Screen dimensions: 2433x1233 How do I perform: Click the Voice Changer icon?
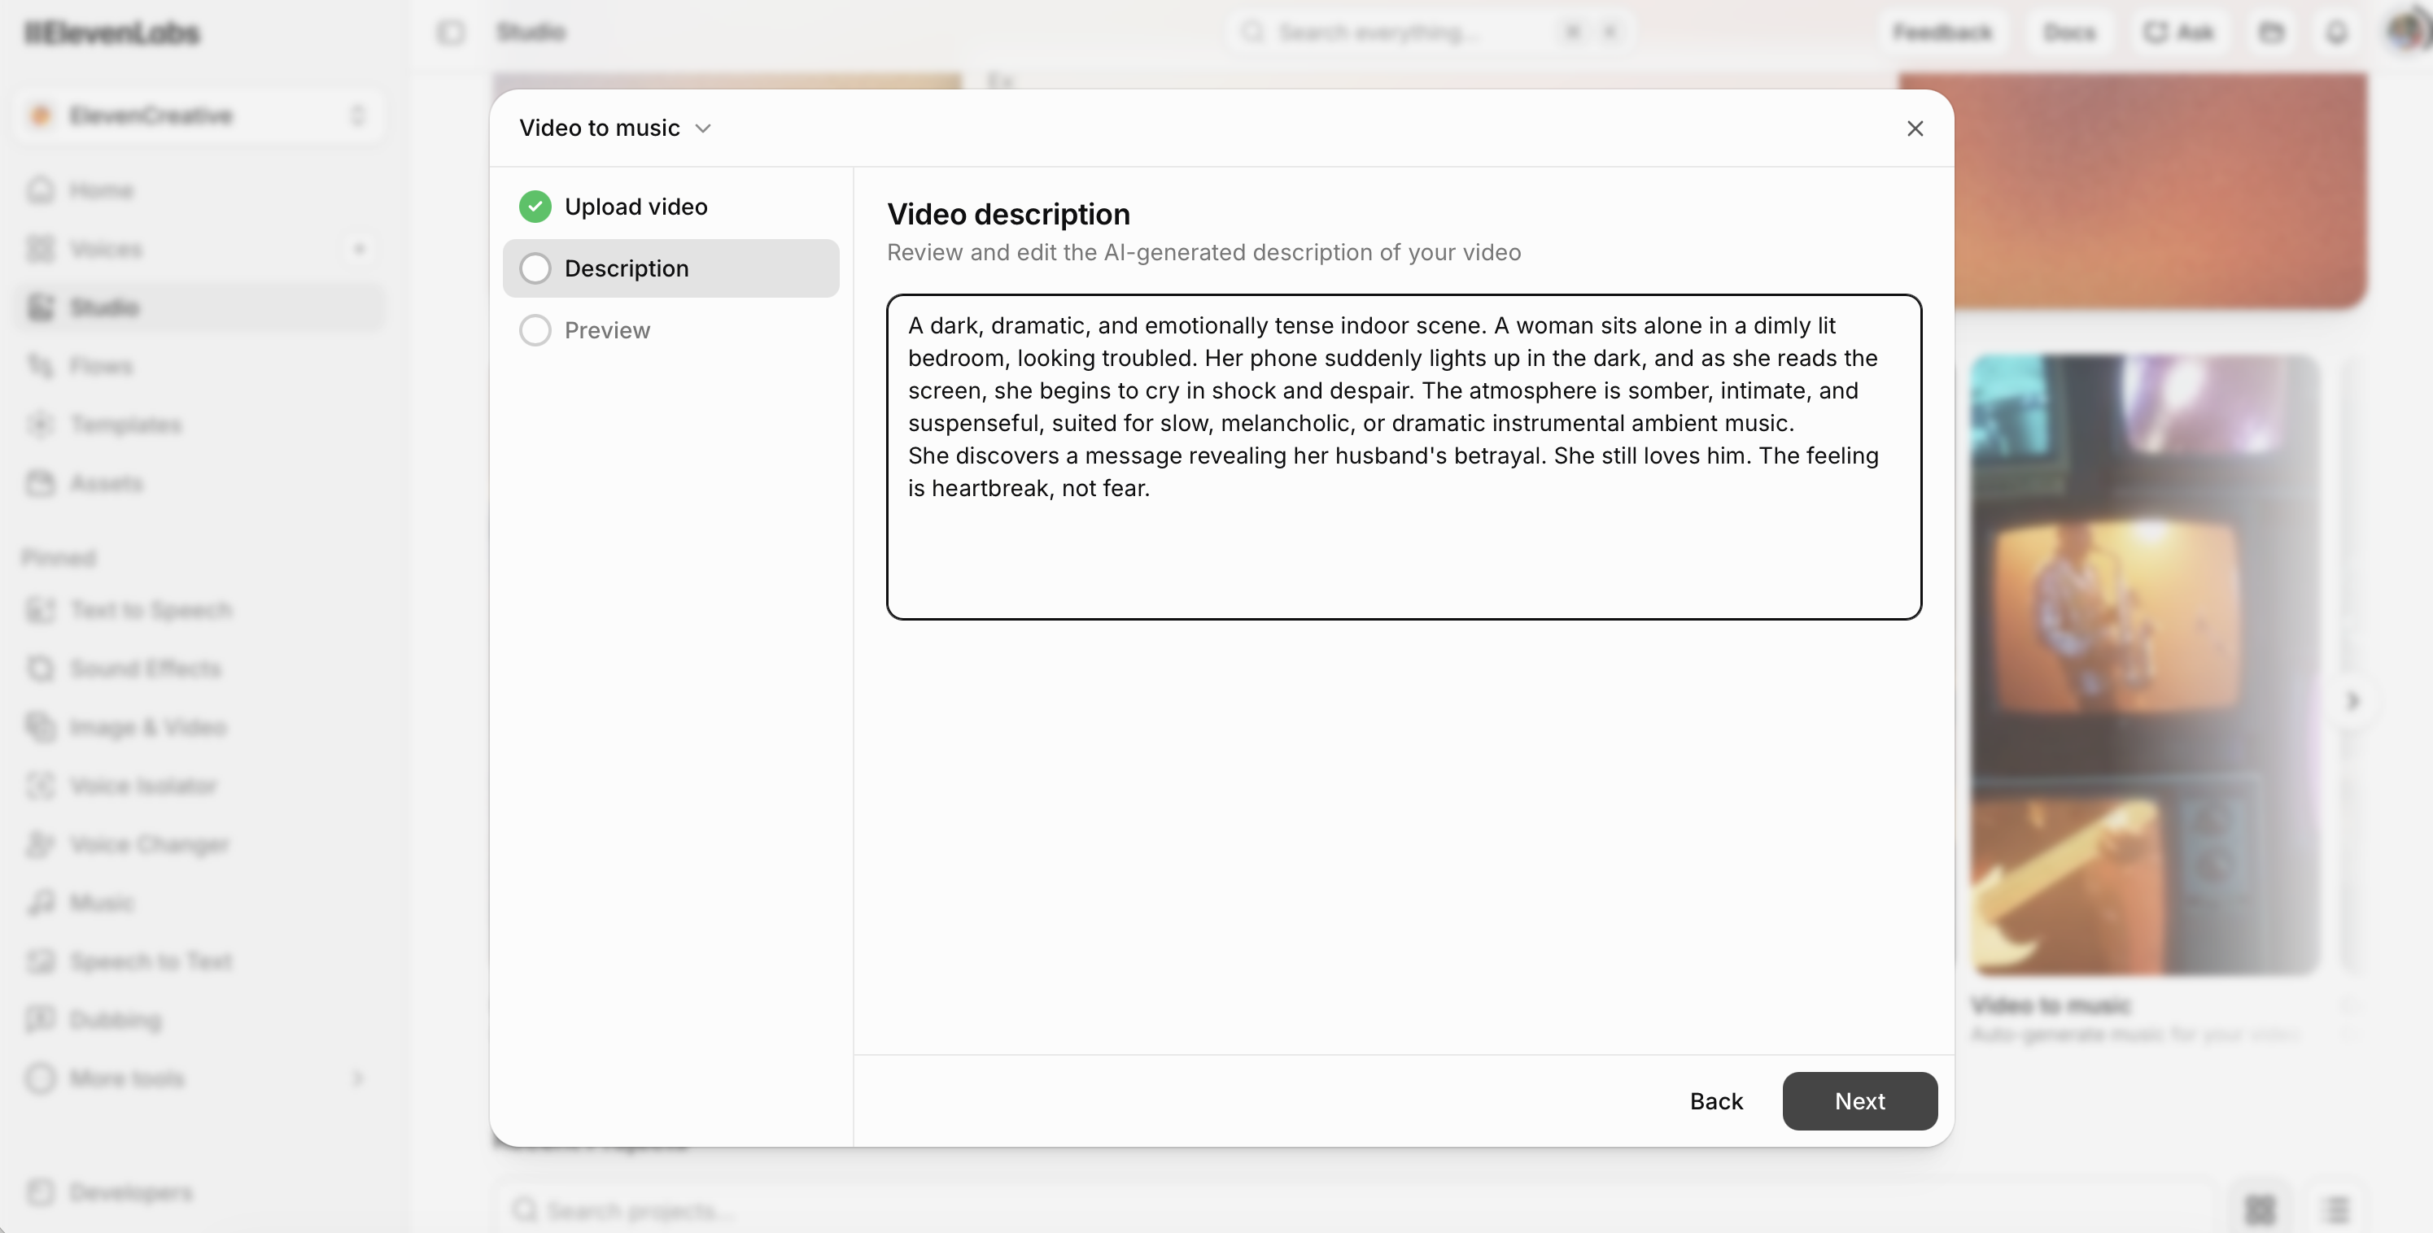[41, 844]
